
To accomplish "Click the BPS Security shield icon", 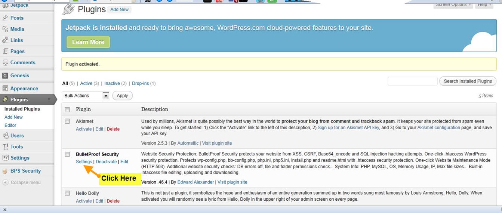I will tap(5, 171).
